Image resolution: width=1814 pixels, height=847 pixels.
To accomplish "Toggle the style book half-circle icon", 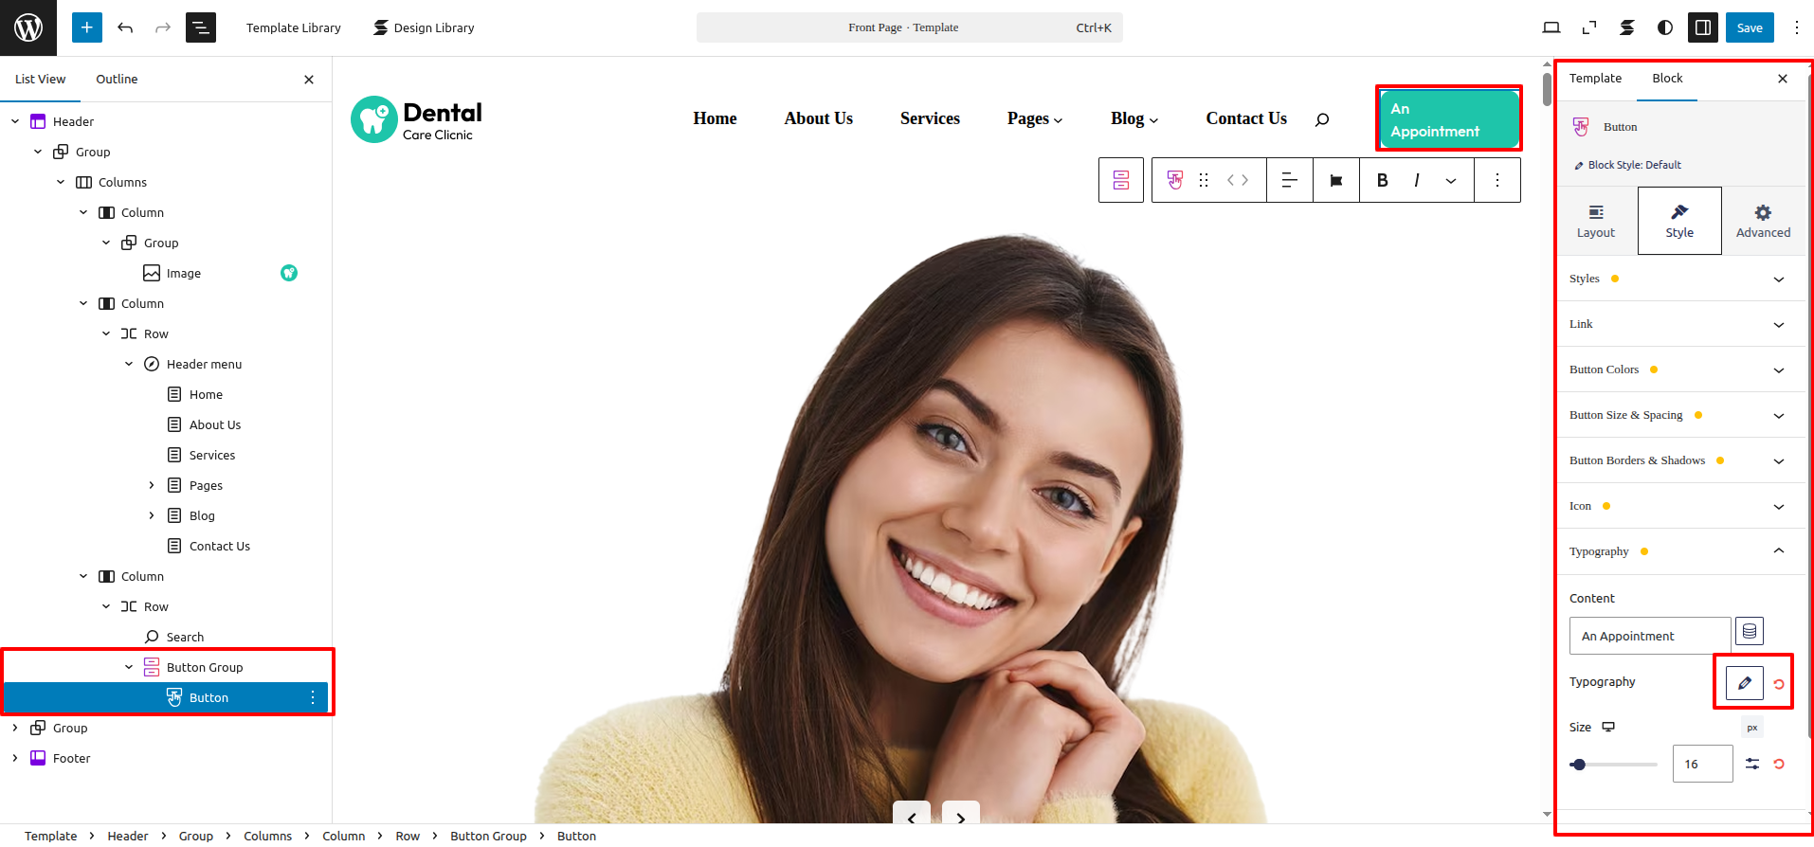I will pyautogui.click(x=1664, y=27).
